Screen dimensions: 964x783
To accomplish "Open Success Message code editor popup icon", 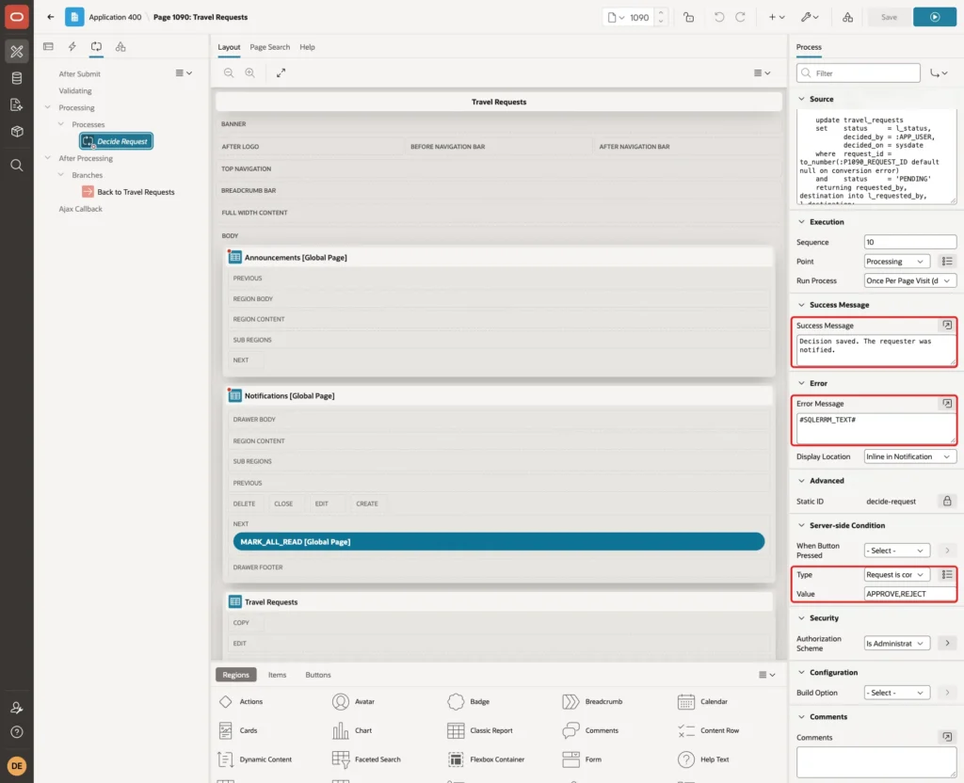I will [x=947, y=325].
